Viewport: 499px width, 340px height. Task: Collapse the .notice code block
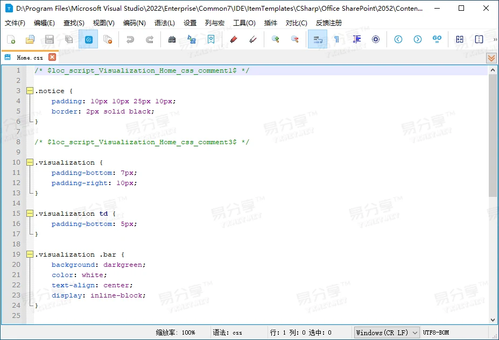(30, 90)
